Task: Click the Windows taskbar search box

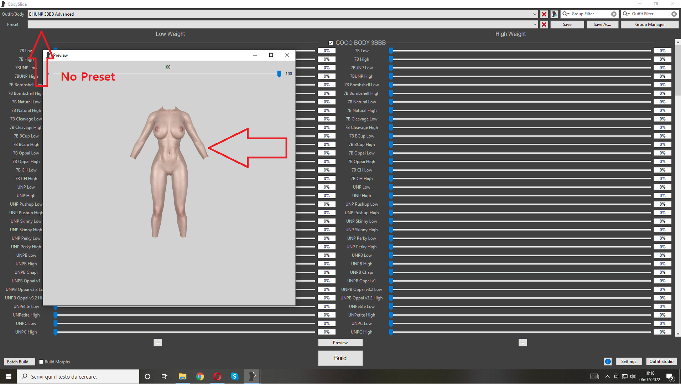Action: click(78, 376)
